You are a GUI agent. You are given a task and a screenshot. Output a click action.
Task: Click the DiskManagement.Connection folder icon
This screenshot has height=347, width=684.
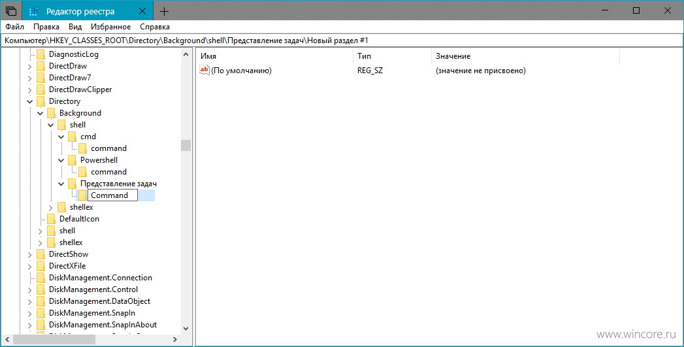click(x=41, y=278)
